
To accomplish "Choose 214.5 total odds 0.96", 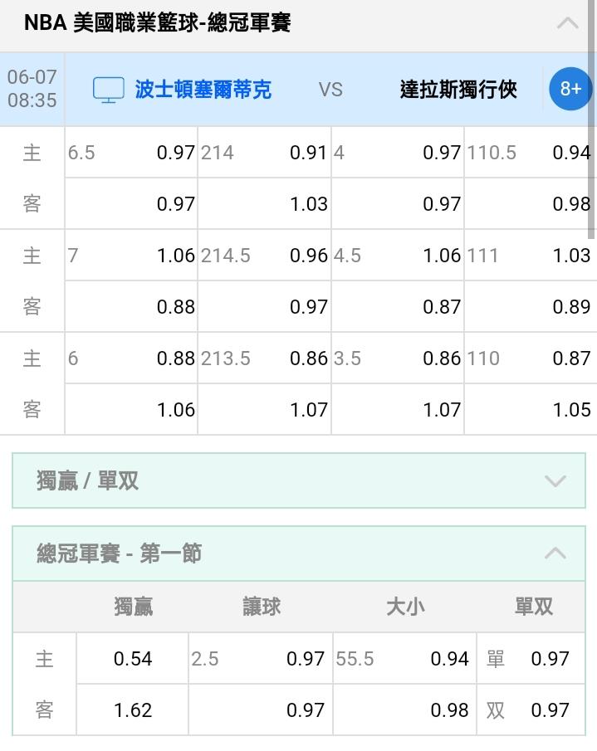I will (x=264, y=256).
